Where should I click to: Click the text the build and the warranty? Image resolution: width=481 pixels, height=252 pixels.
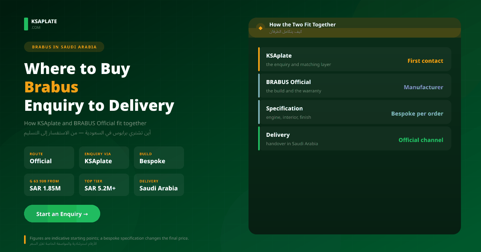293,91
